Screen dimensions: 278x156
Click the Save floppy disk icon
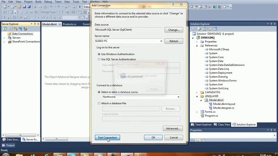[x=24, y=7]
